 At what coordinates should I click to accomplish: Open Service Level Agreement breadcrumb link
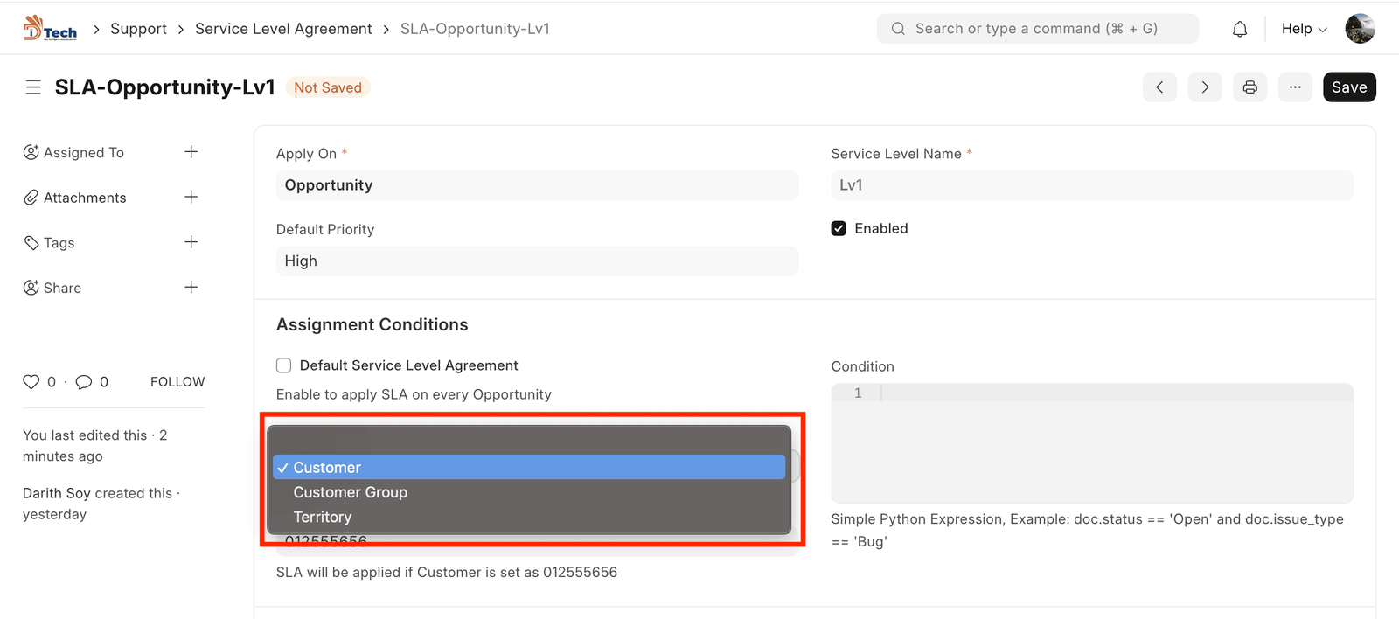click(283, 29)
